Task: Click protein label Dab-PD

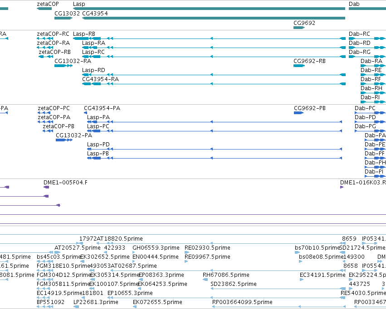Action: click(365, 117)
